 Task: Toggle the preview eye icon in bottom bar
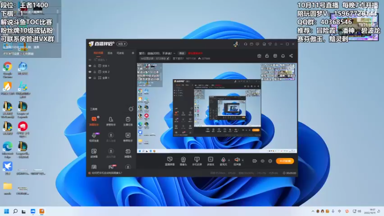[x=262, y=161]
